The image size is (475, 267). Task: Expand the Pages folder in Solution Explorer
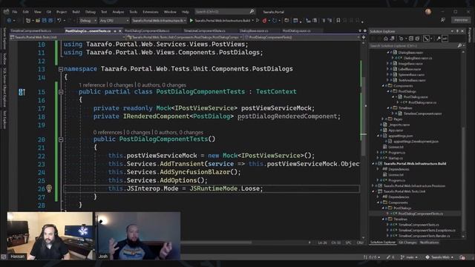[383, 119]
